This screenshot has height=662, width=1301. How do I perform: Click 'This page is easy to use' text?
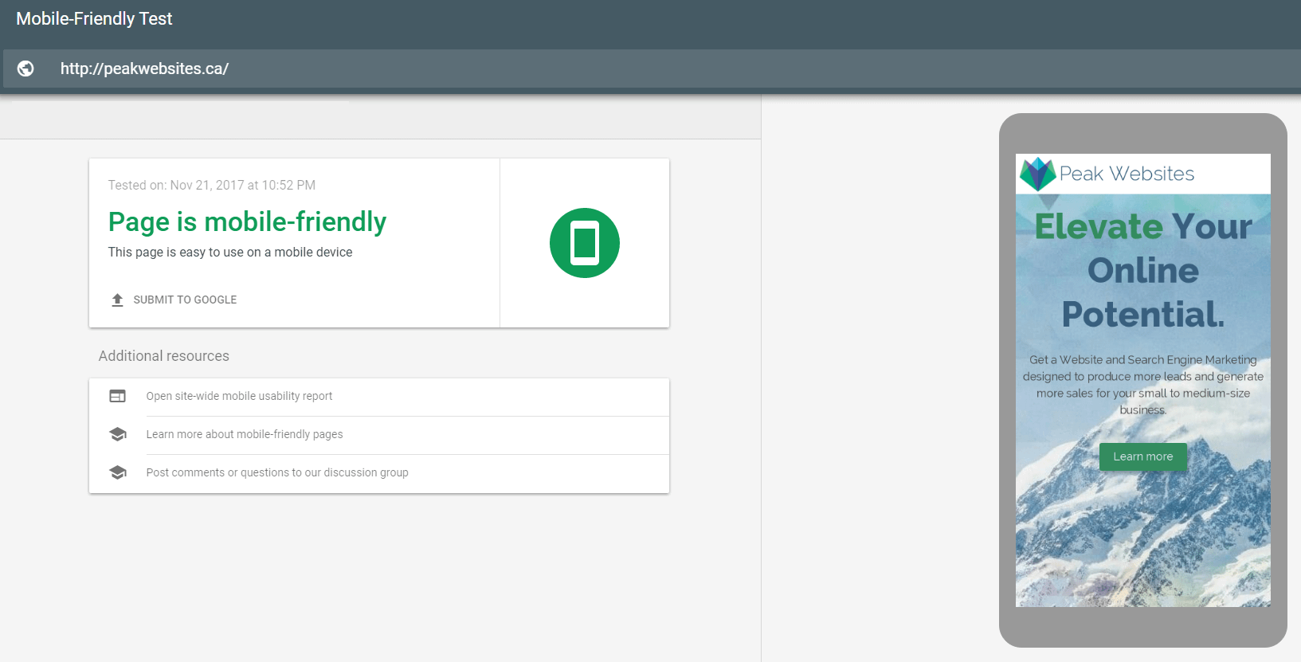coord(230,252)
